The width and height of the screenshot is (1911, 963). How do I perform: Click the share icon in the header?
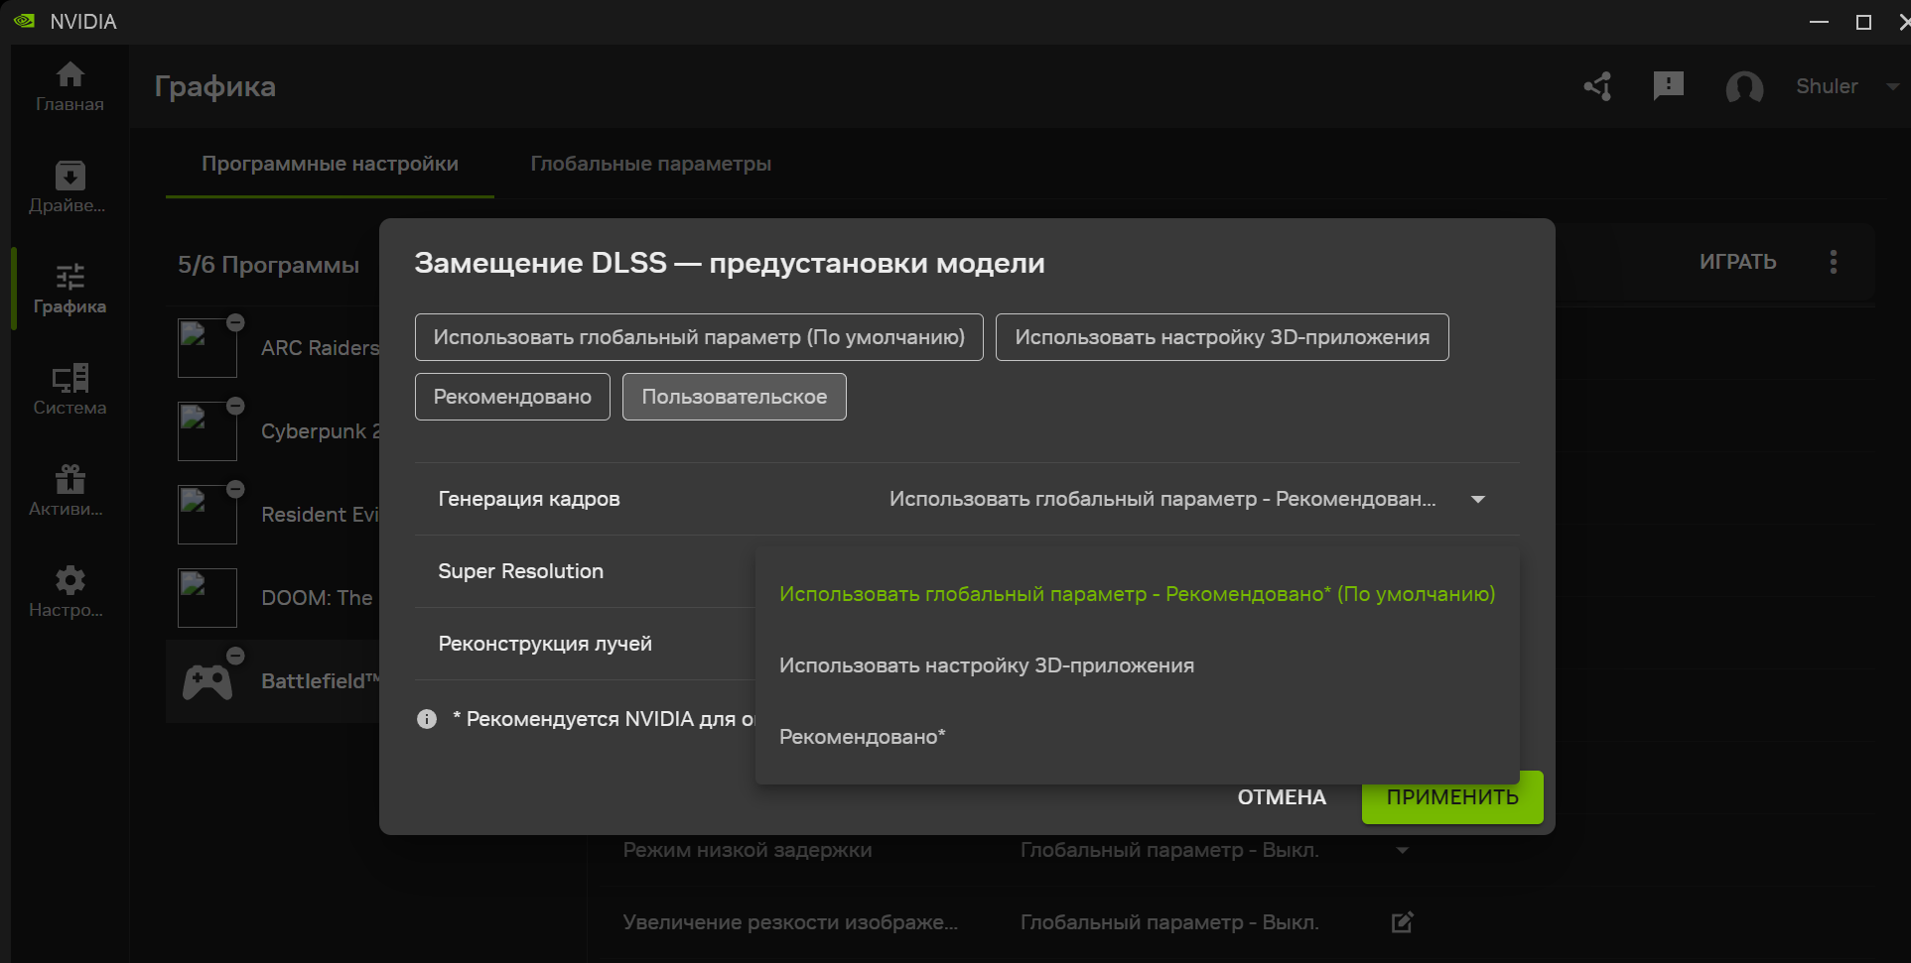tap(1596, 87)
